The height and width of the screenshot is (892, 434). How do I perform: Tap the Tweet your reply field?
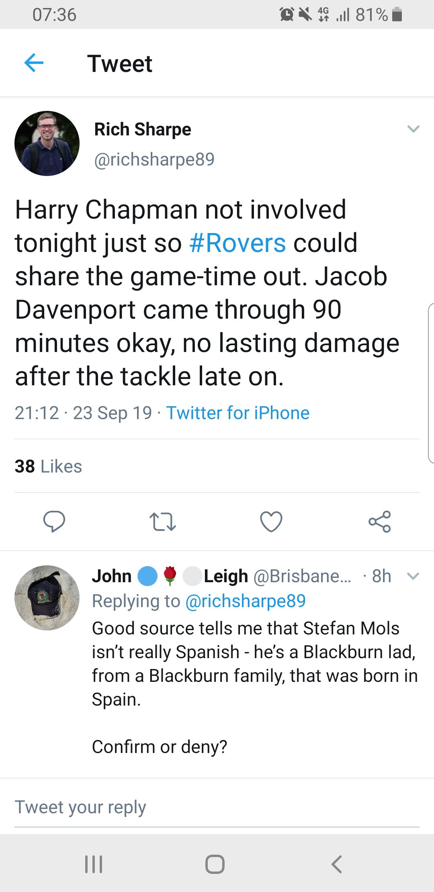point(217,807)
